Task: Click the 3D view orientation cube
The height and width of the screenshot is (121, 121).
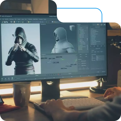Action: click(x=72, y=28)
